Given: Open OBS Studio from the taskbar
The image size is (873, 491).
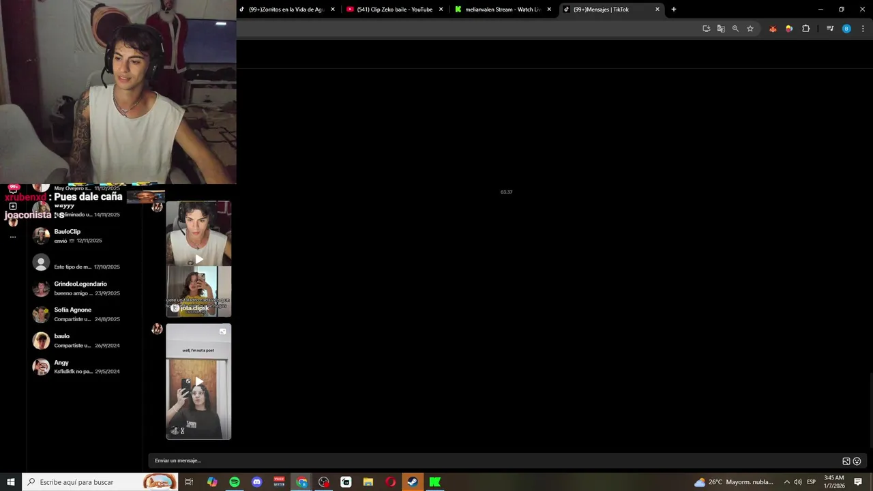Looking at the screenshot, I should click(324, 482).
